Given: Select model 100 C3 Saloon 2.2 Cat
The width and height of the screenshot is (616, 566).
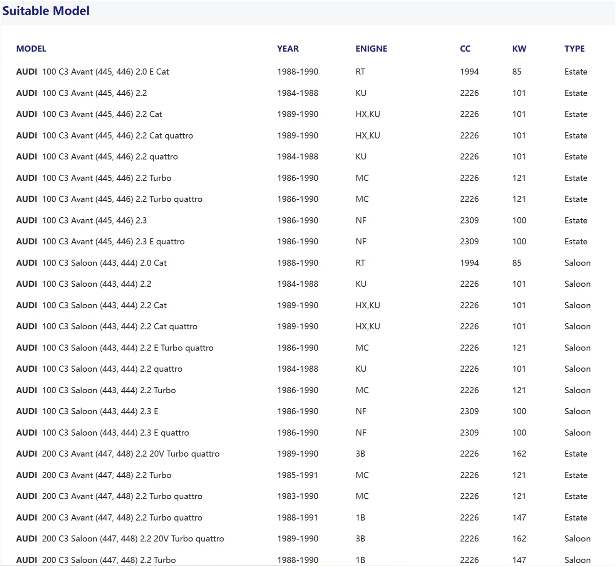Looking at the screenshot, I should [x=91, y=305].
